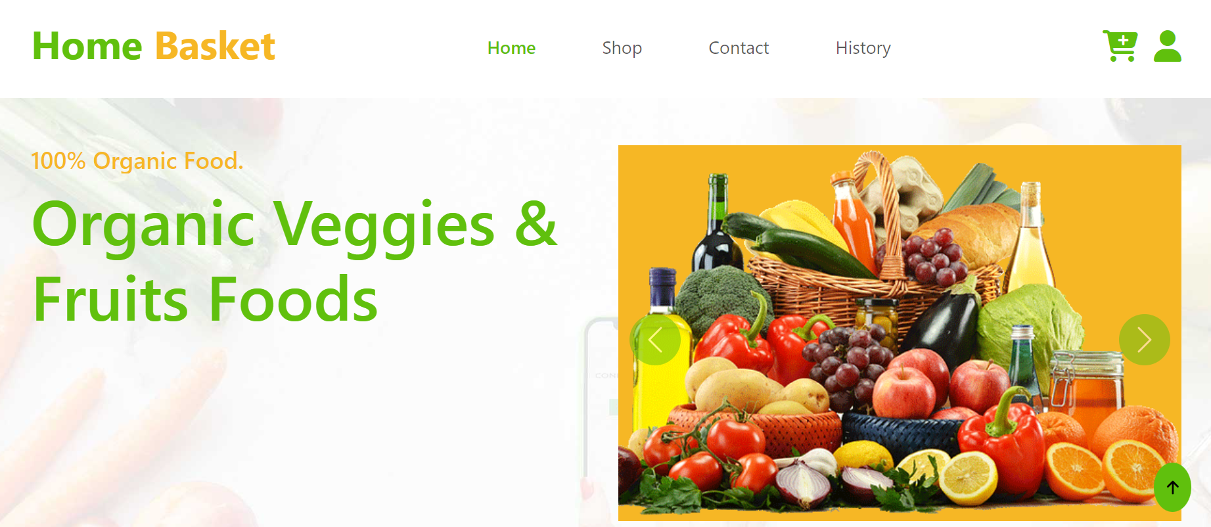Click the honey jar in carousel image
This screenshot has width=1211, height=527.
(1086, 382)
